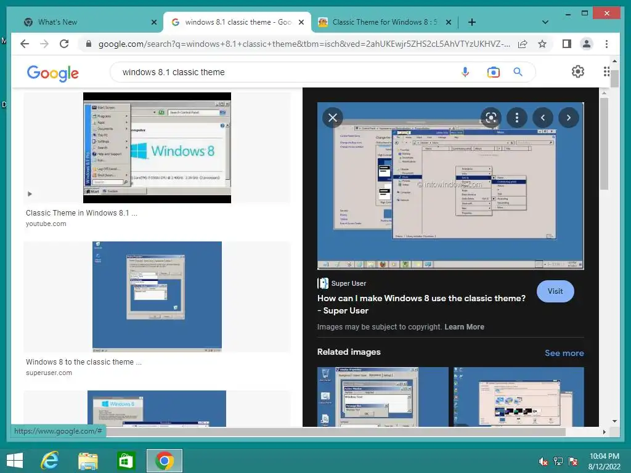The height and width of the screenshot is (473, 631).
Task: Click the site padlock icon
Action: coord(89,44)
